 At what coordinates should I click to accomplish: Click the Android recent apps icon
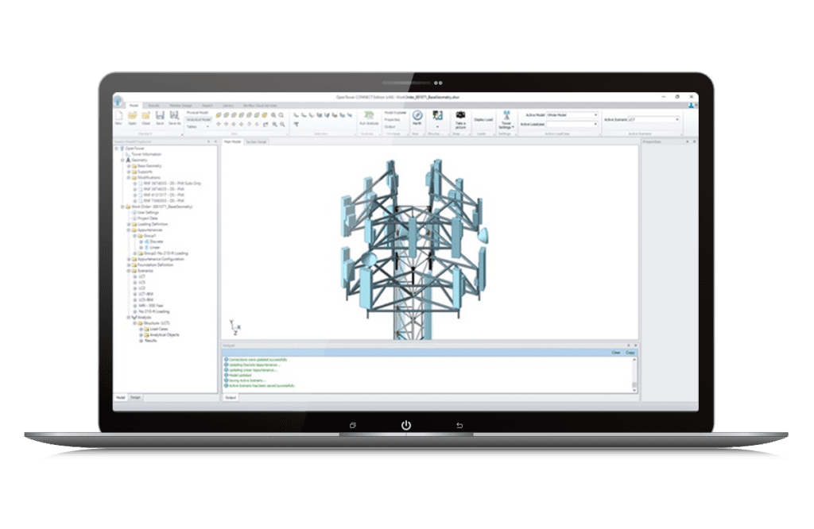(x=352, y=425)
